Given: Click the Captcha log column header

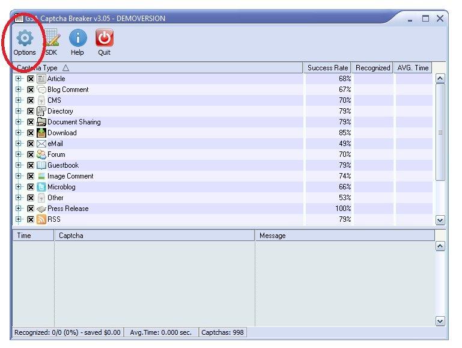Looking at the screenshot, I should click(x=154, y=236).
